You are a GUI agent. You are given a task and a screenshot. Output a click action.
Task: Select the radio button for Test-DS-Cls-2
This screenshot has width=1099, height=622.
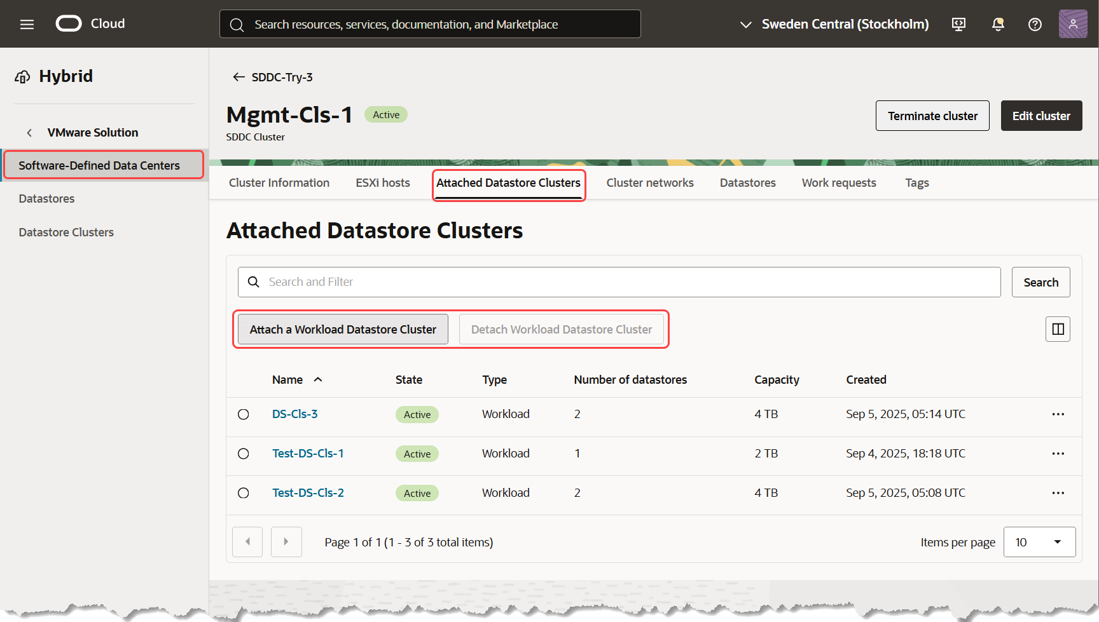[244, 492]
